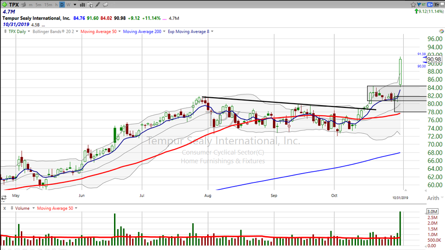
Task: Click the refresh arrows icon near May
Action: click(x=4, y=198)
